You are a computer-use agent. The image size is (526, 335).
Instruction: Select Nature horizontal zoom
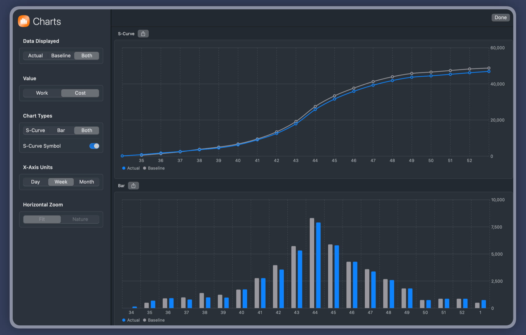click(x=80, y=219)
